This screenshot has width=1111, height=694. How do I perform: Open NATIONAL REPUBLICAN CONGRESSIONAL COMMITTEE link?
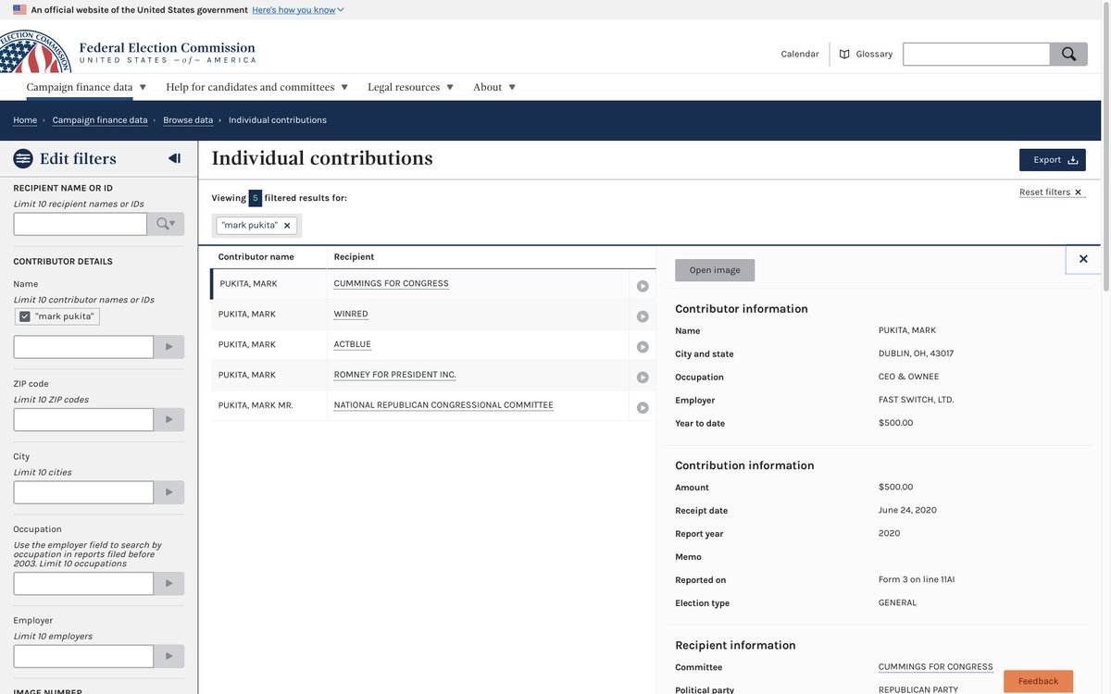click(x=443, y=406)
